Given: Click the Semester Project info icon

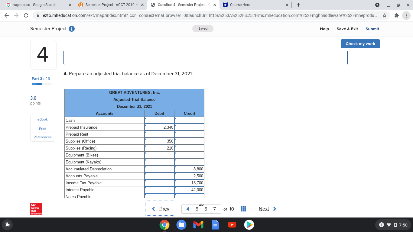Looking at the screenshot, I should (x=72, y=29).
